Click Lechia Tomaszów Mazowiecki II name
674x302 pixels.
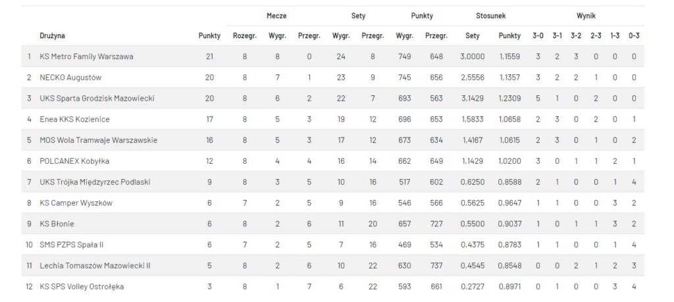[x=95, y=266]
